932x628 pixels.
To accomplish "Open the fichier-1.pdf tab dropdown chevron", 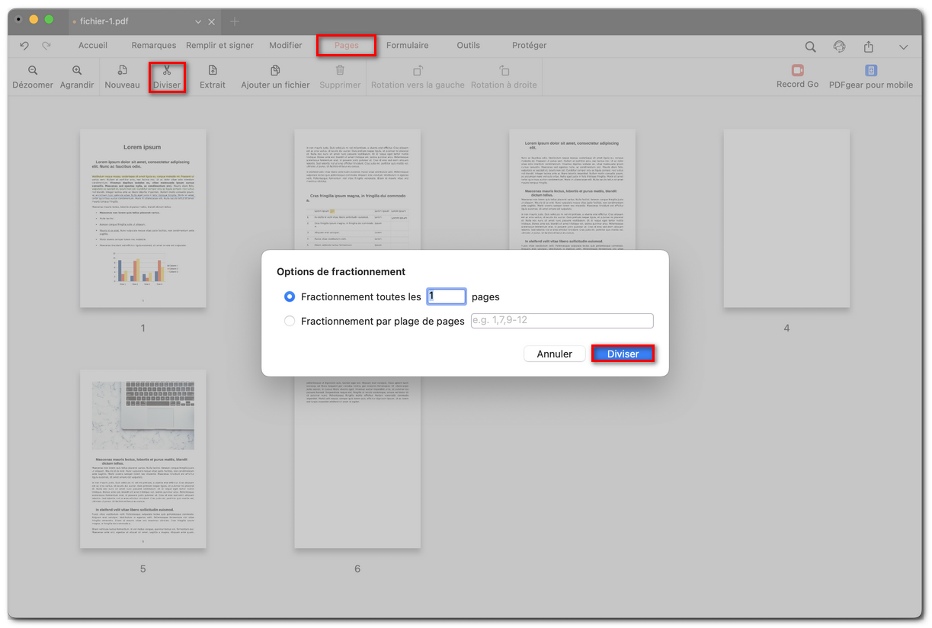I will (x=197, y=21).
